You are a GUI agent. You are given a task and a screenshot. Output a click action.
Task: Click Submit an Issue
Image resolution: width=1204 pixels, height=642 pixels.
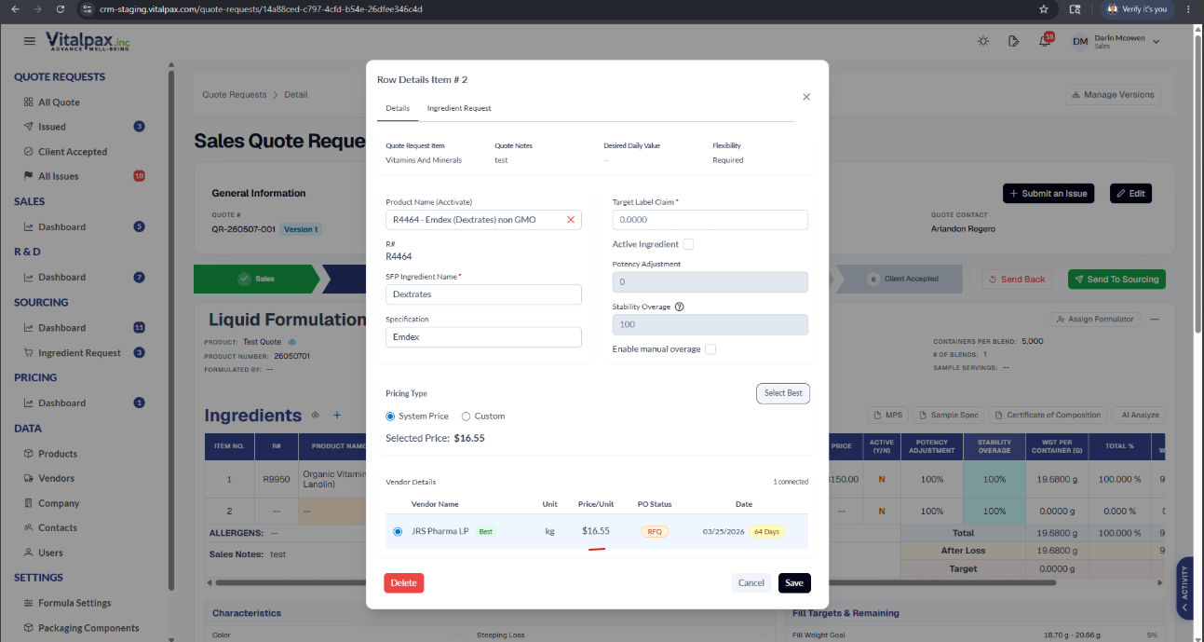pyautogui.click(x=1048, y=193)
